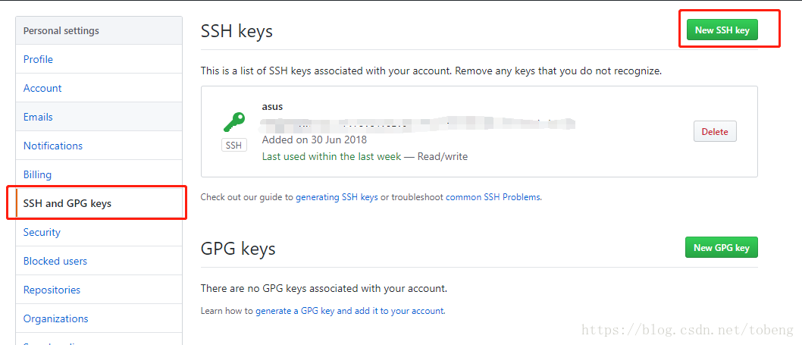Delete the asus SSH key
This screenshot has width=802, height=345.
coord(715,131)
